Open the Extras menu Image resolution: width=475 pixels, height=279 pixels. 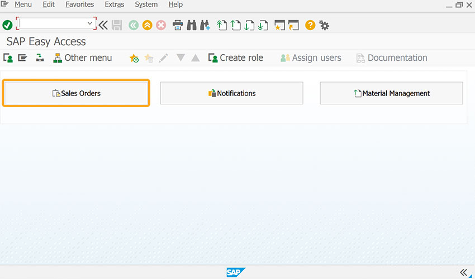114,4
